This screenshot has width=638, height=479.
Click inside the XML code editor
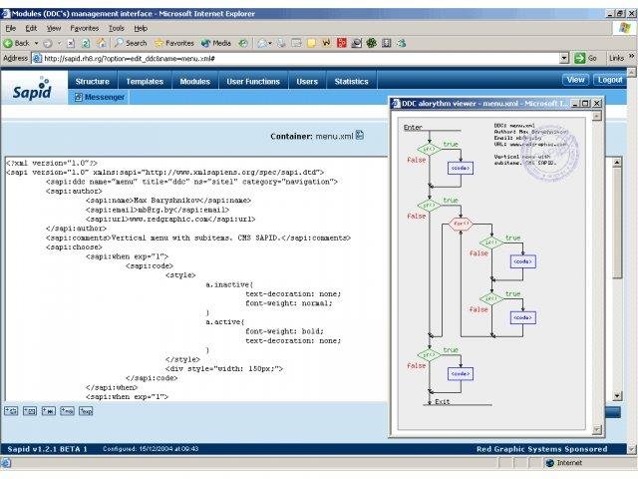click(x=195, y=279)
